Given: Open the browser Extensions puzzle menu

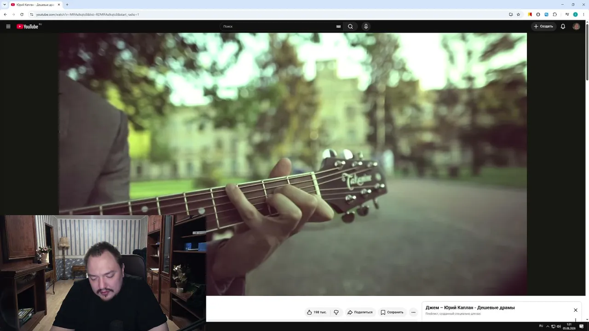Looking at the screenshot, I should pos(555,14).
